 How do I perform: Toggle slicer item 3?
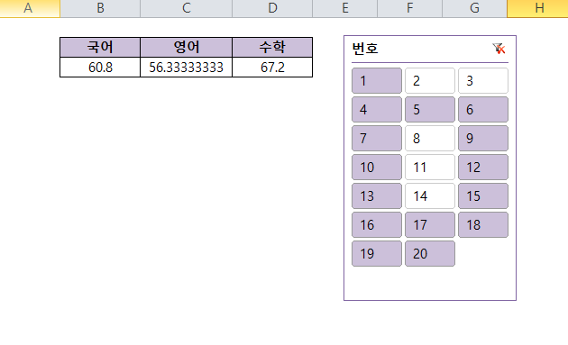click(483, 81)
